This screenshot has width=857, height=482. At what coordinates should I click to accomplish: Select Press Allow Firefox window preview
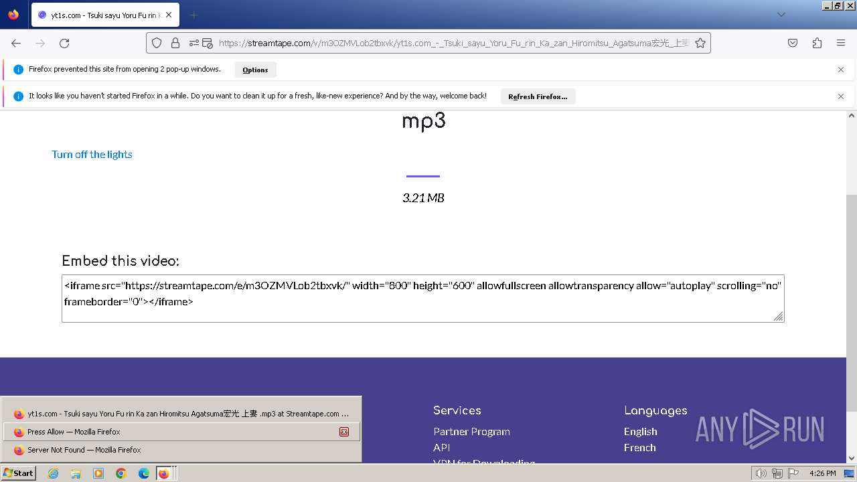(x=181, y=432)
